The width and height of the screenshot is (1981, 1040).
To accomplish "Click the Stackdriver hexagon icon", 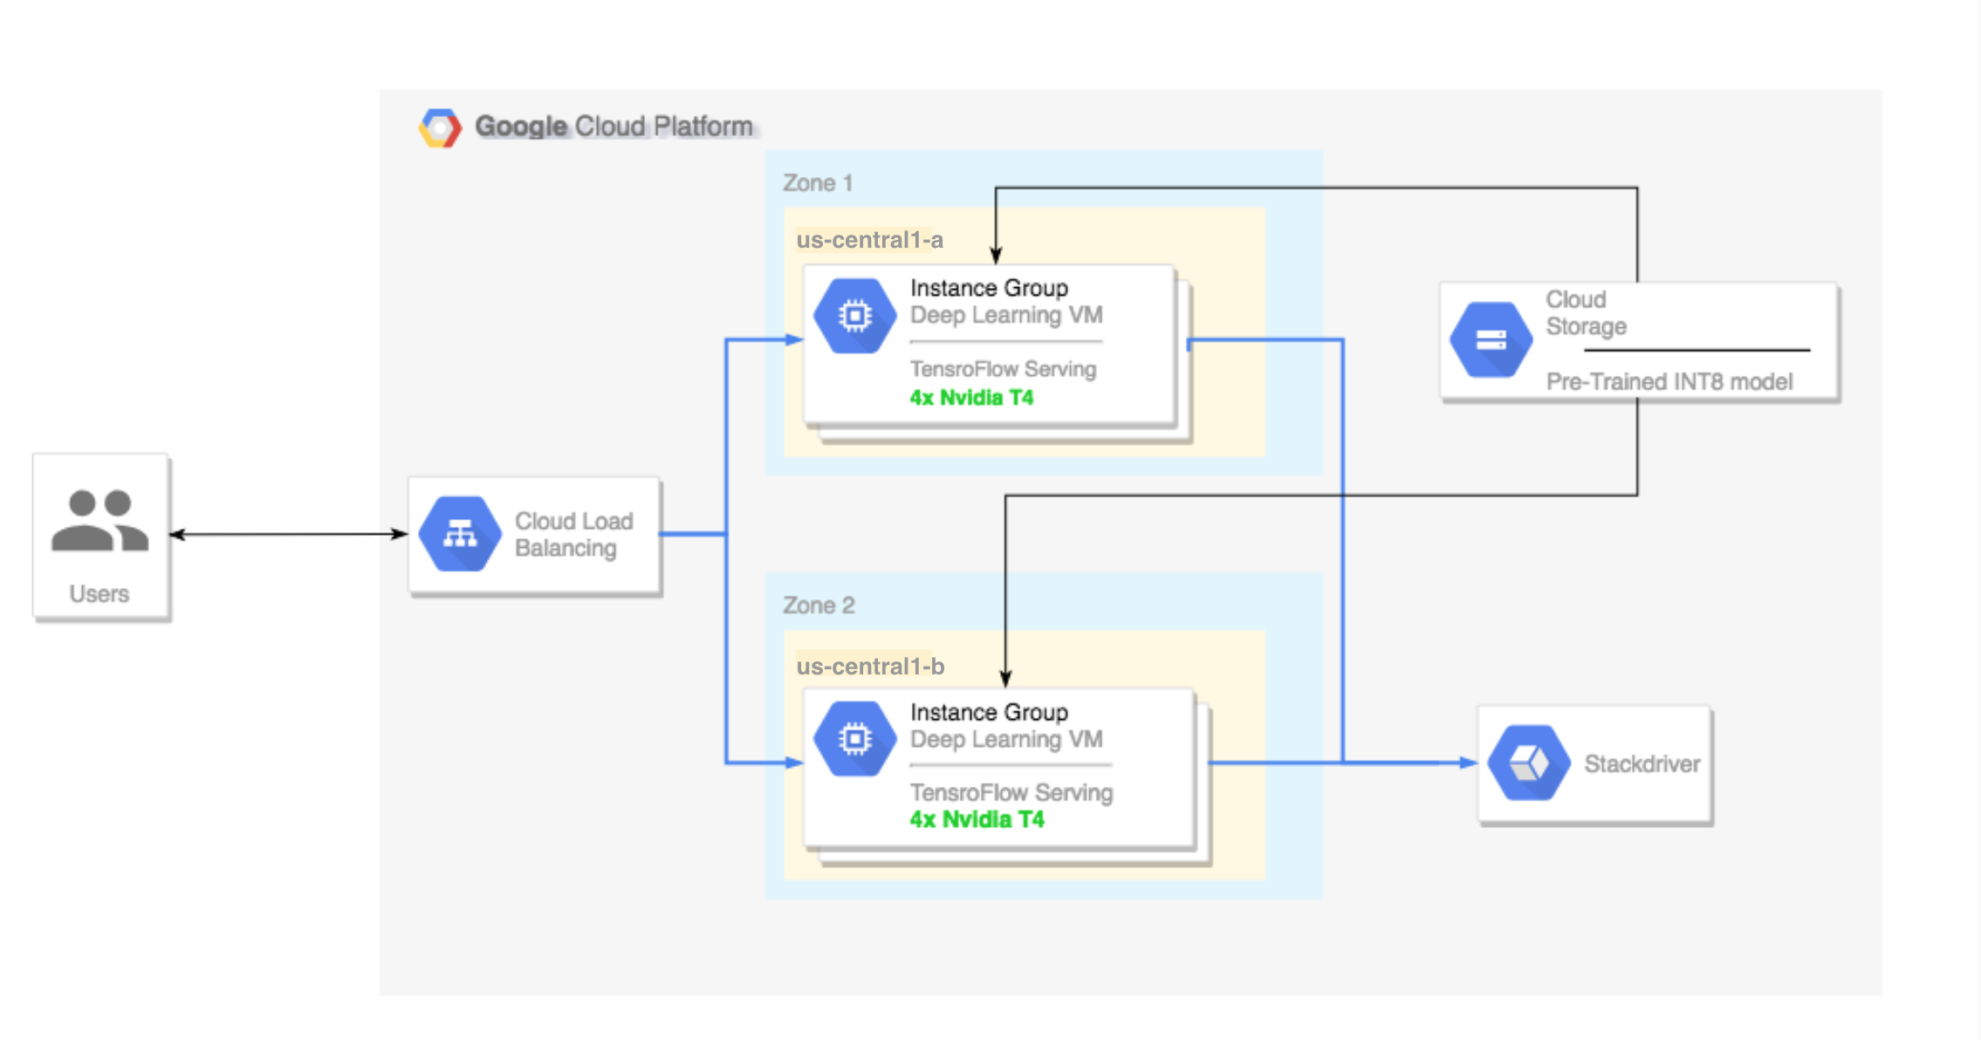I will pos(1529,763).
